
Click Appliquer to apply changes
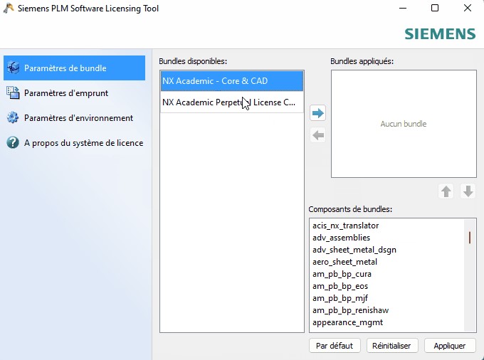point(450,346)
